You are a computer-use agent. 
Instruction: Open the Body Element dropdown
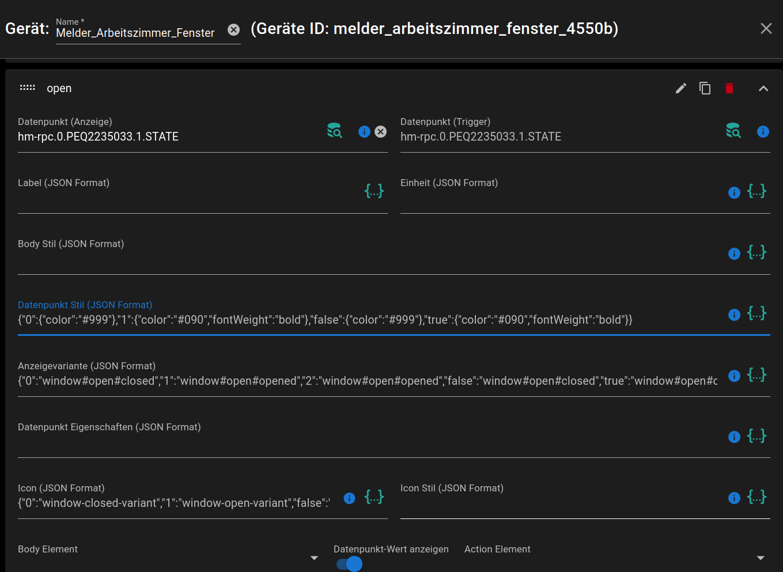pyautogui.click(x=314, y=558)
